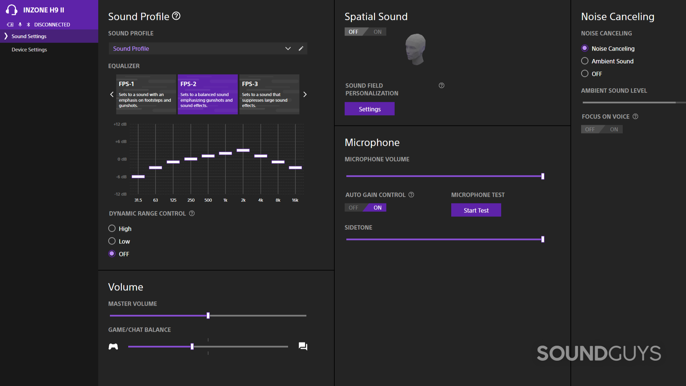Set Dynamic Range Control to High

tap(112, 228)
